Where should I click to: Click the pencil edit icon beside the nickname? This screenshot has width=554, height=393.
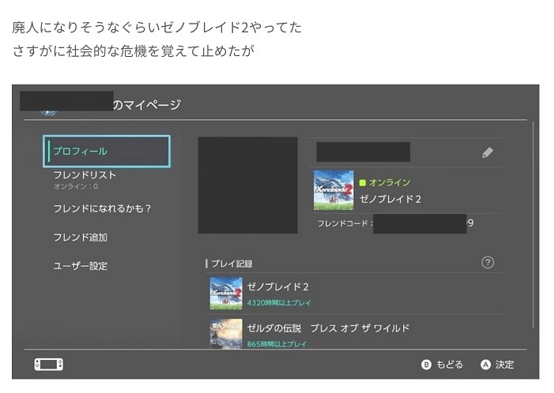(x=488, y=153)
